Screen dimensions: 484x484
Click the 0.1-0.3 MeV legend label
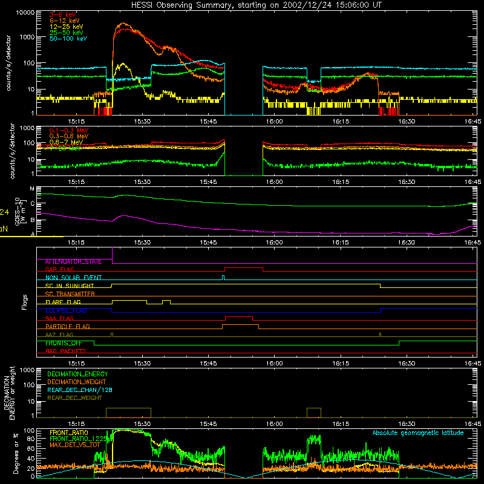click(x=69, y=130)
